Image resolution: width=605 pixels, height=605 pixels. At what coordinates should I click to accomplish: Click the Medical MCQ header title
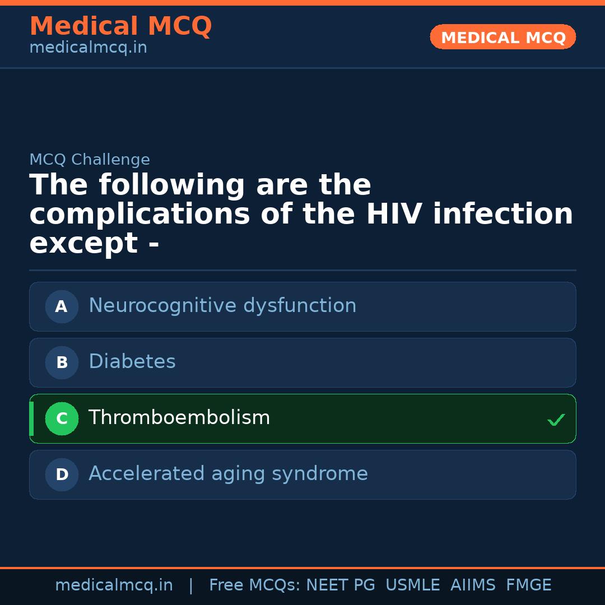point(120,26)
